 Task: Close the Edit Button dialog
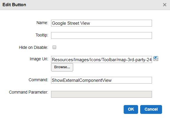click(x=165, y=5)
